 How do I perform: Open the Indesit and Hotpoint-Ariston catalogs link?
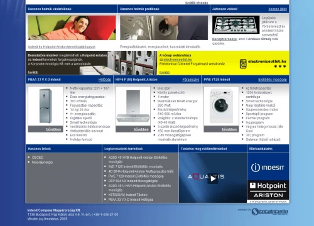[62, 46]
